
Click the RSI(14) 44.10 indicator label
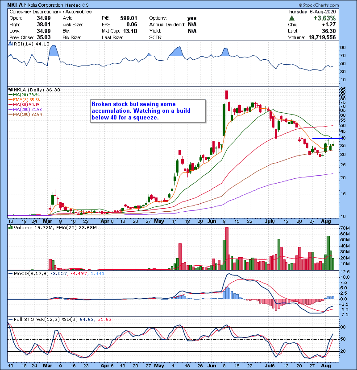(31, 44)
